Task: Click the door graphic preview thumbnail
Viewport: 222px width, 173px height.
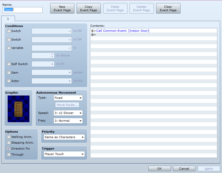Action: (19, 109)
